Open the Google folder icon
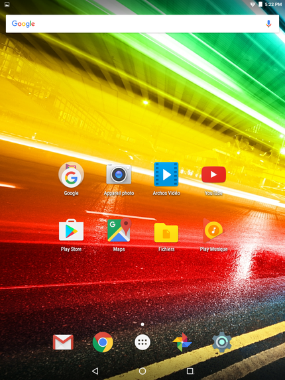285x380 pixels. pyautogui.click(x=71, y=174)
